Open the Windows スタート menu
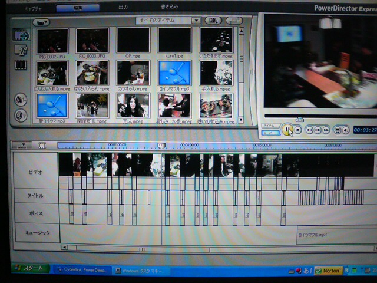The width and height of the screenshot is (377, 283). (x=31, y=268)
